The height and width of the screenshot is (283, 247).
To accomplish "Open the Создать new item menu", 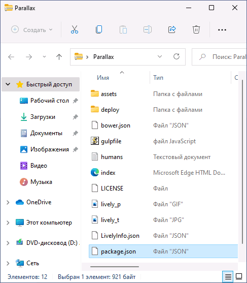I will pyautogui.click(x=32, y=29).
